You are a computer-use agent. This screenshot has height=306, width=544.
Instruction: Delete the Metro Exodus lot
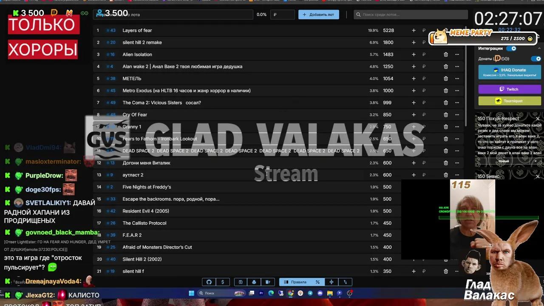coord(446,91)
